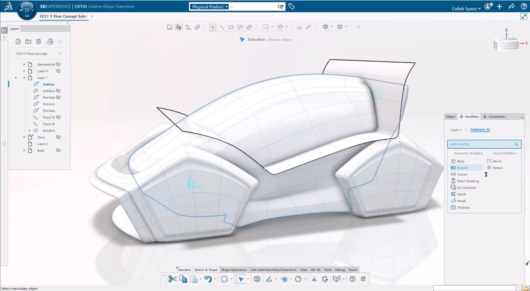Toggle visibility of the Geometrical layer
The width and height of the screenshot is (530, 291).
tap(58, 64)
